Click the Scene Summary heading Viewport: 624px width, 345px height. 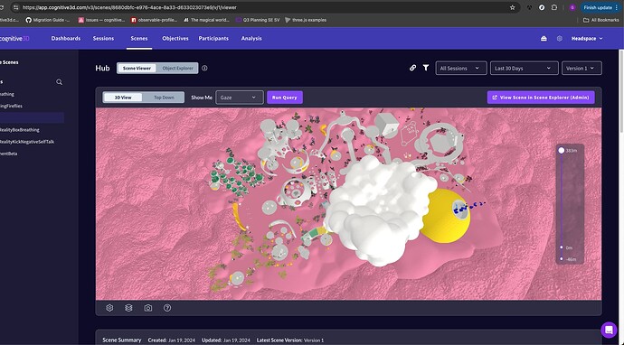pyautogui.click(x=122, y=340)
